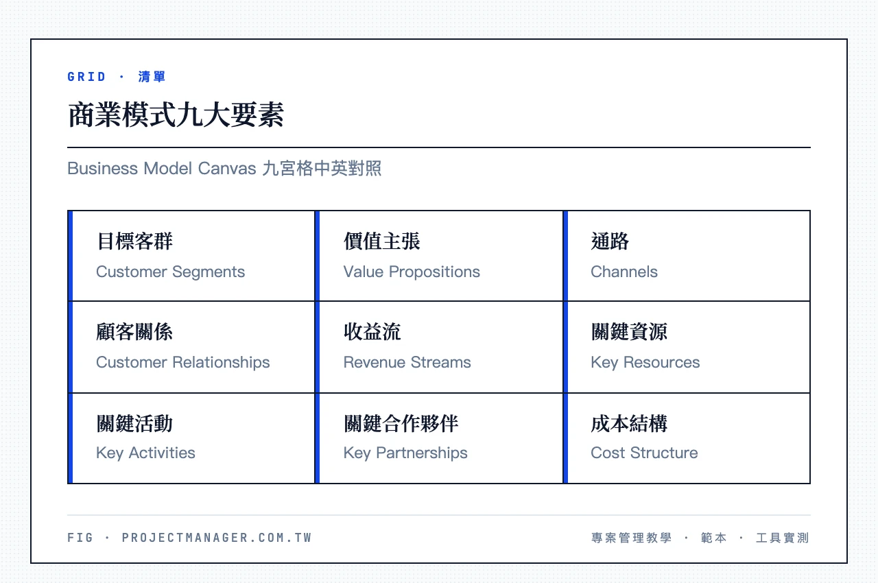Select the 關鍵活動 cell heading
This screenshot has height=583, width=878.
coord(134,423)
